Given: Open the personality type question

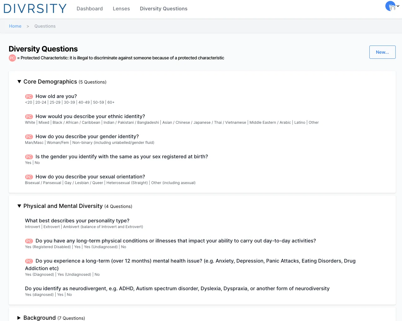Looking at the screenshot, I should (x=77, y=221).
